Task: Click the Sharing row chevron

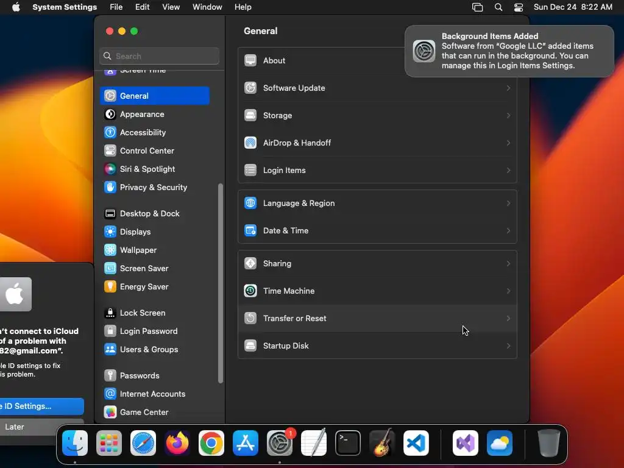Action: tap(508, 263)
